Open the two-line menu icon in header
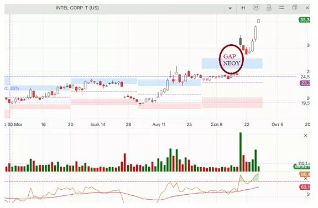 tap(281, 7)
